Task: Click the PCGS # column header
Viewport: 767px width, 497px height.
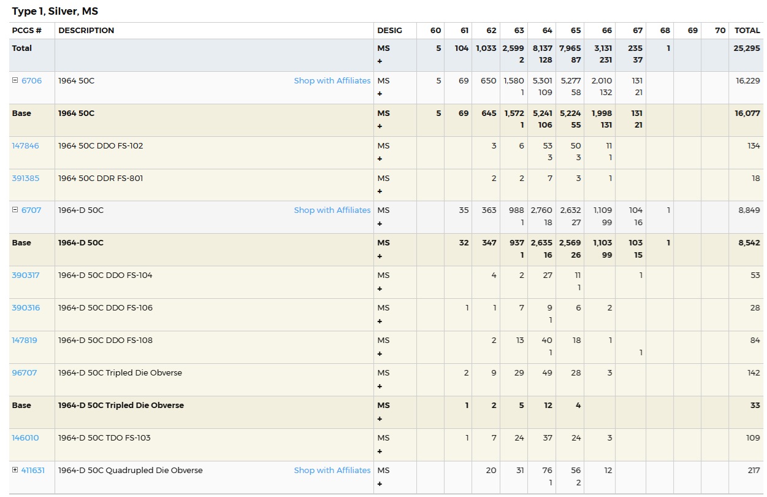Action: point(27,30)
